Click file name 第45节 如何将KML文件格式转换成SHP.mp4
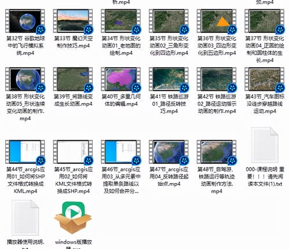The height and width of the screenshot is (249, 289). [73, 180]
